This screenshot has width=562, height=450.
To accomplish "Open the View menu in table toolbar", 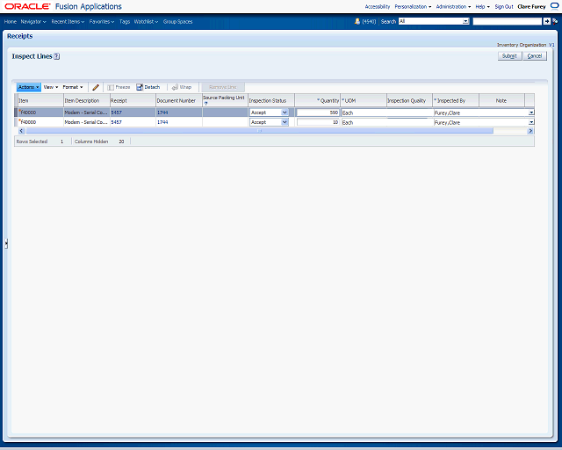I will pyautogui.click(x=51, y=87).
